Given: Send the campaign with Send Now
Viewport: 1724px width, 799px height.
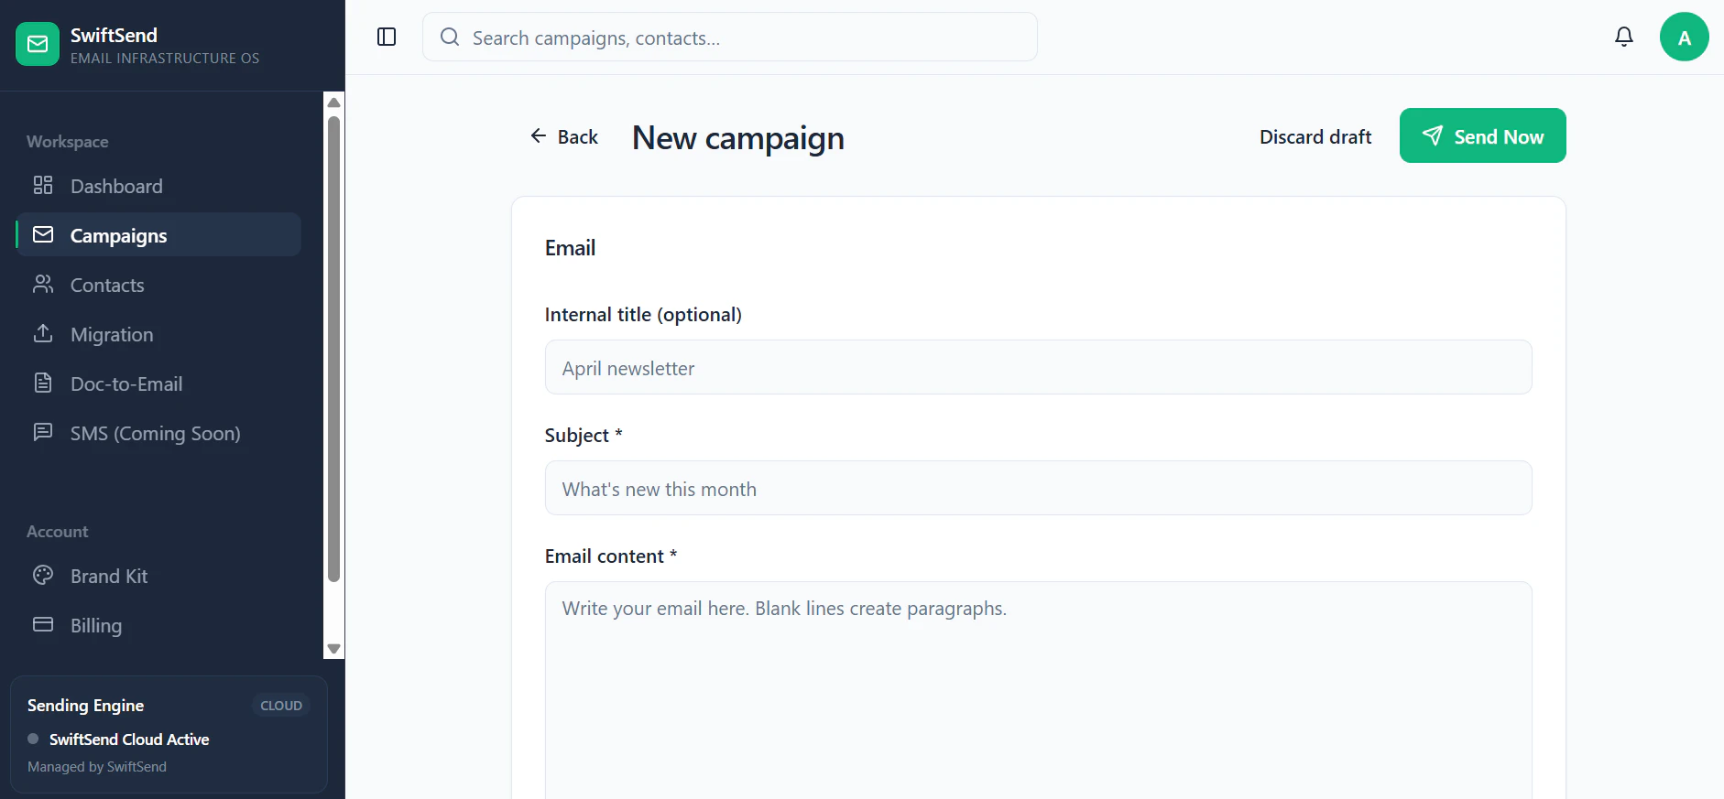Looking at the screenshot, I should (x=1482, y=136).
